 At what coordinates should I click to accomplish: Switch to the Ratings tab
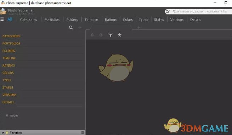tap(111, 20)
